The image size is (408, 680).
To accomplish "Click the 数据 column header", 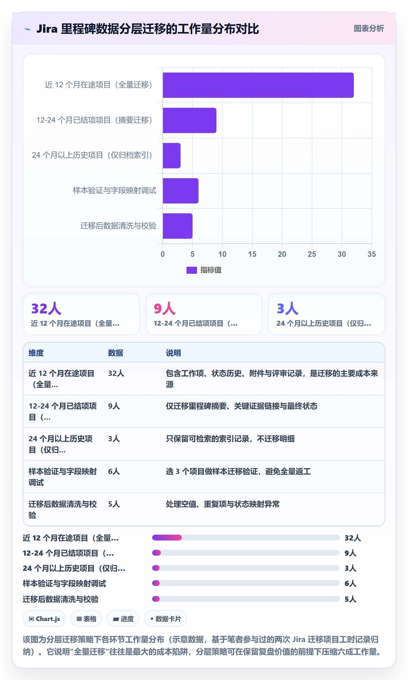I will click(116, 353).
